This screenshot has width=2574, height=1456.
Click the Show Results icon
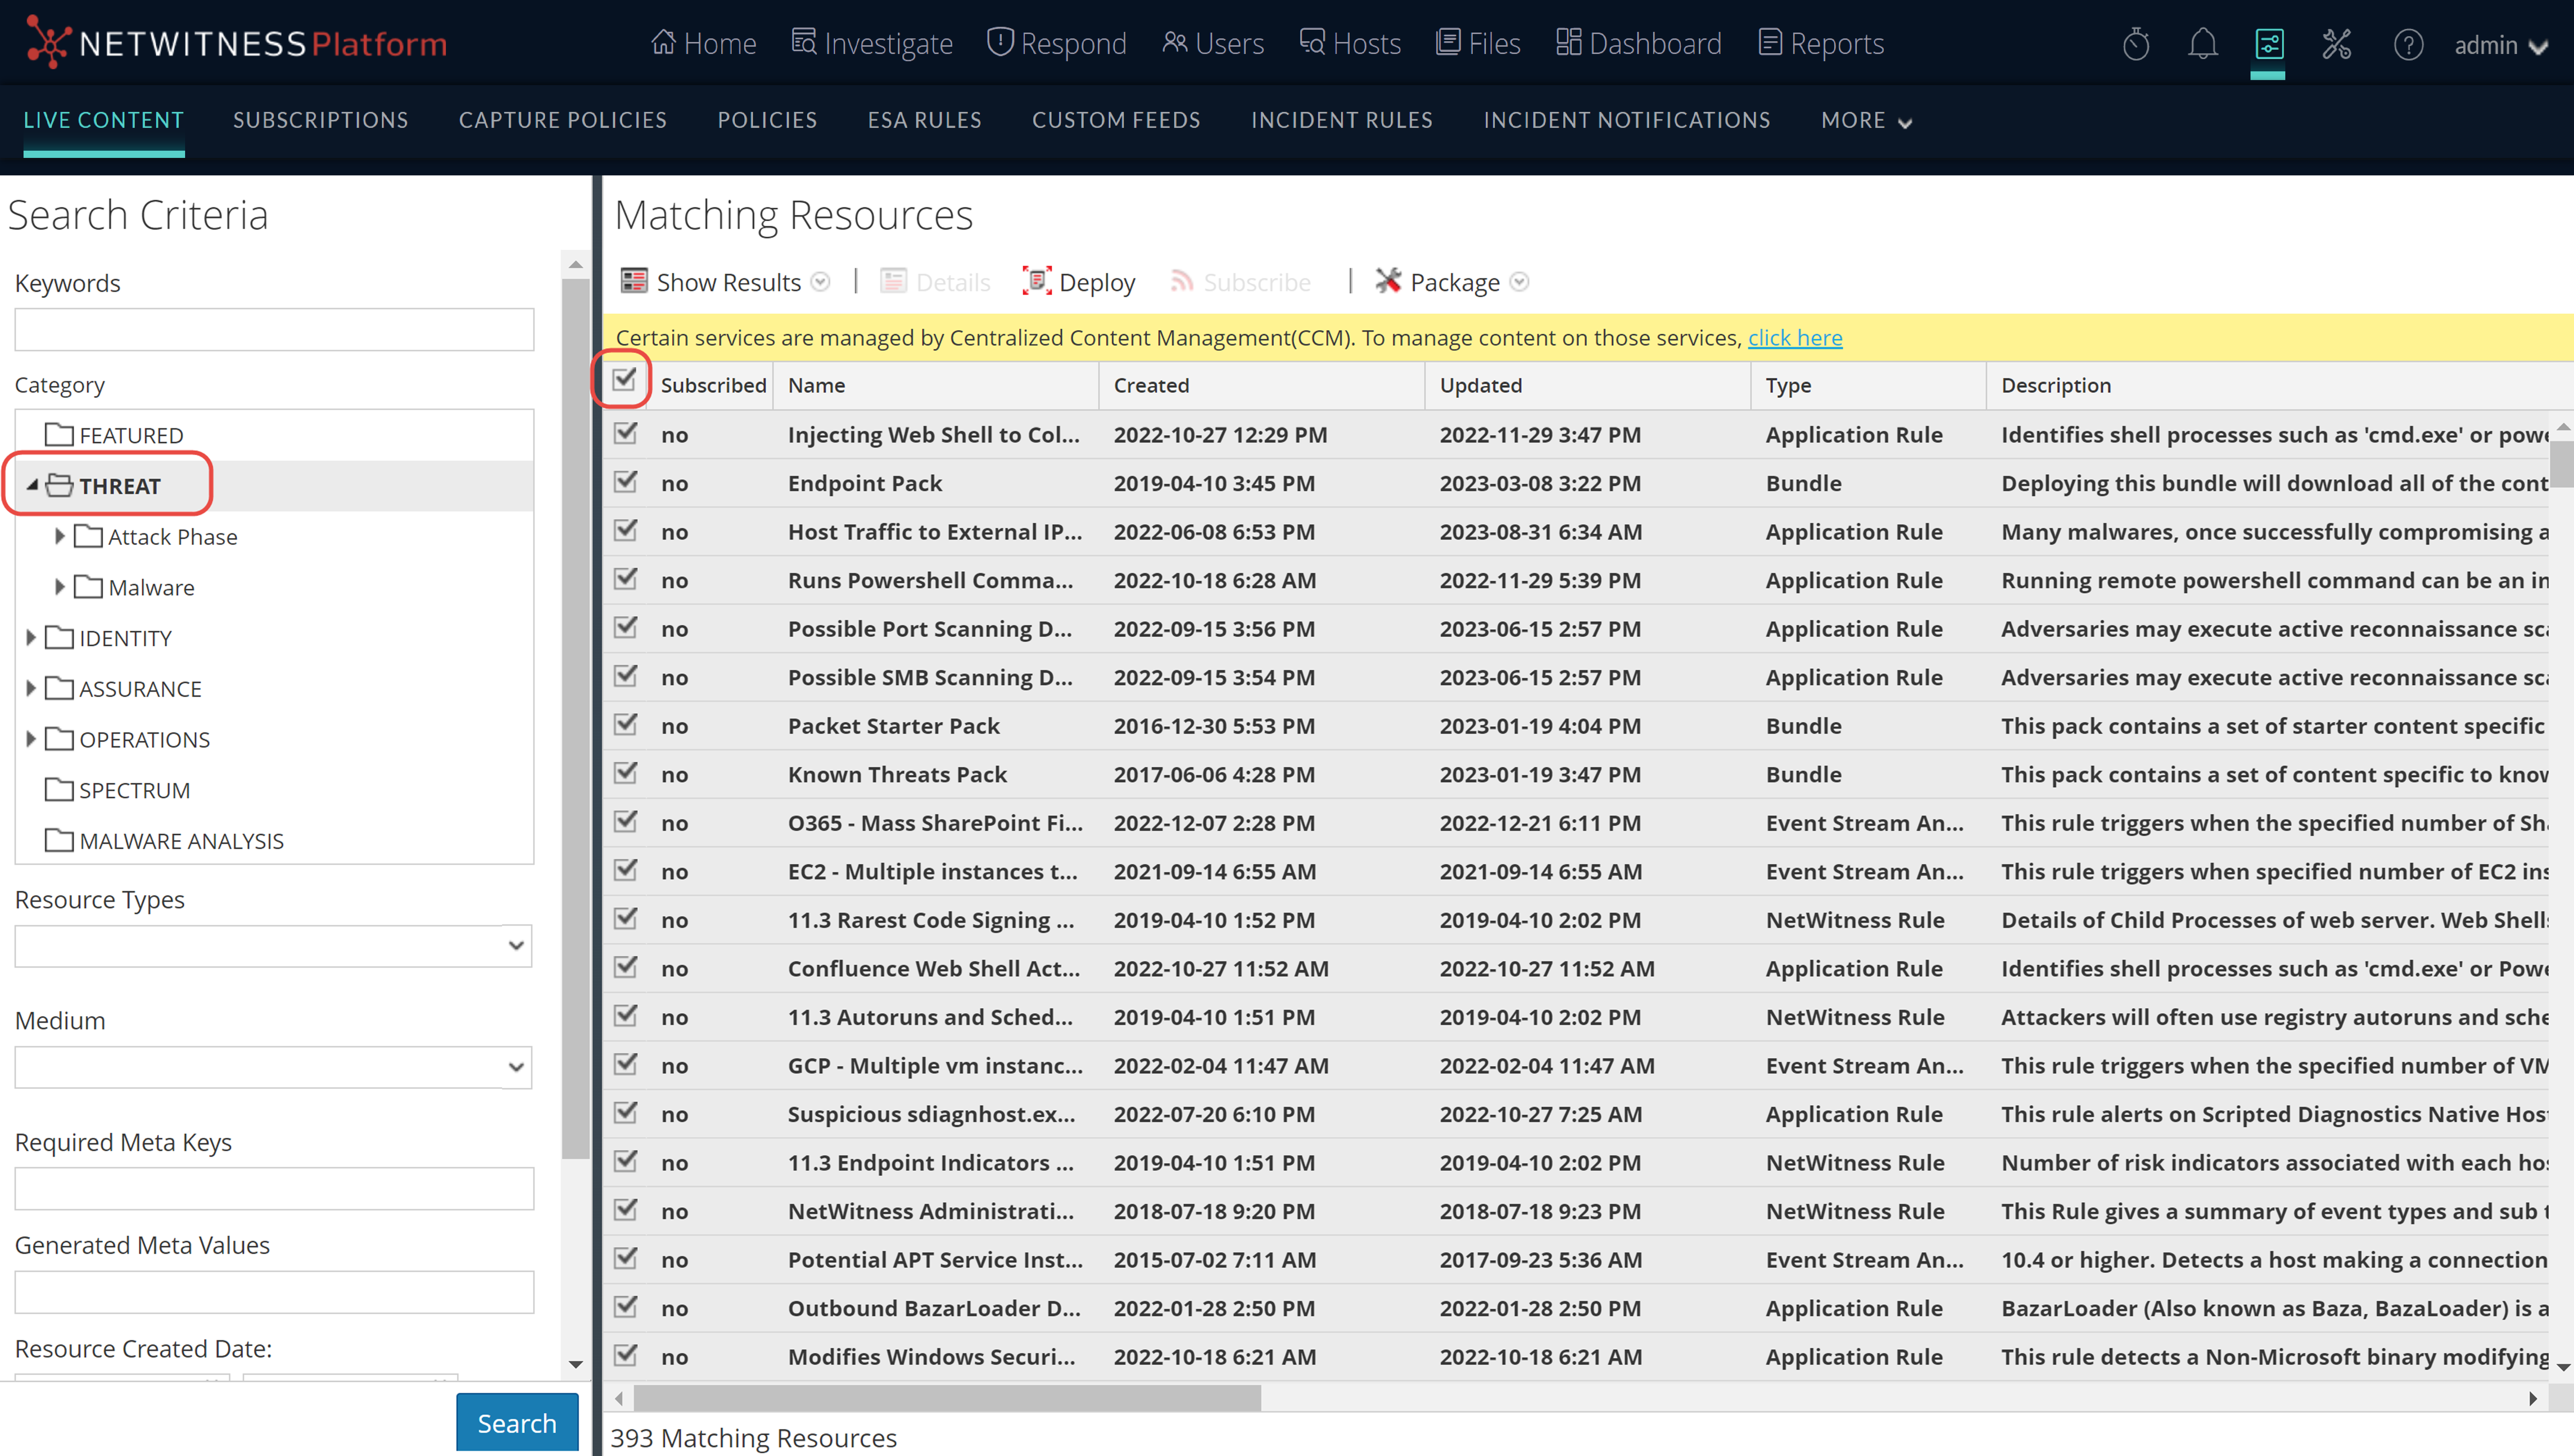pyautogui.click(x=634, y=281)
